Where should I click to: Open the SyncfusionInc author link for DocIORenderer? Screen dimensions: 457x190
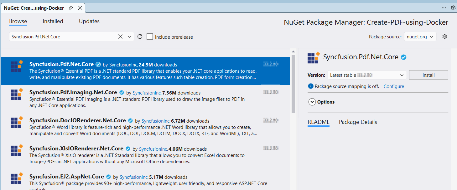click(156, 121)
